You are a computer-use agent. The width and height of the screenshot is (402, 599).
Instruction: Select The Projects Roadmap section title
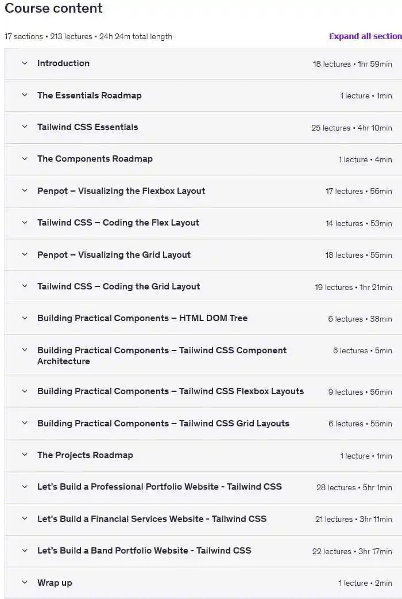coord(85,455)
